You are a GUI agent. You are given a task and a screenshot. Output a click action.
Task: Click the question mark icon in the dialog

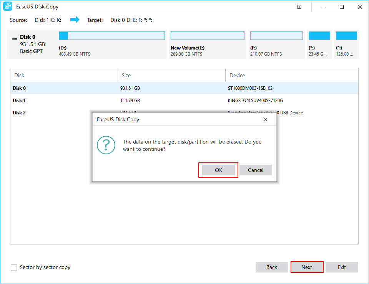[106, 145]
